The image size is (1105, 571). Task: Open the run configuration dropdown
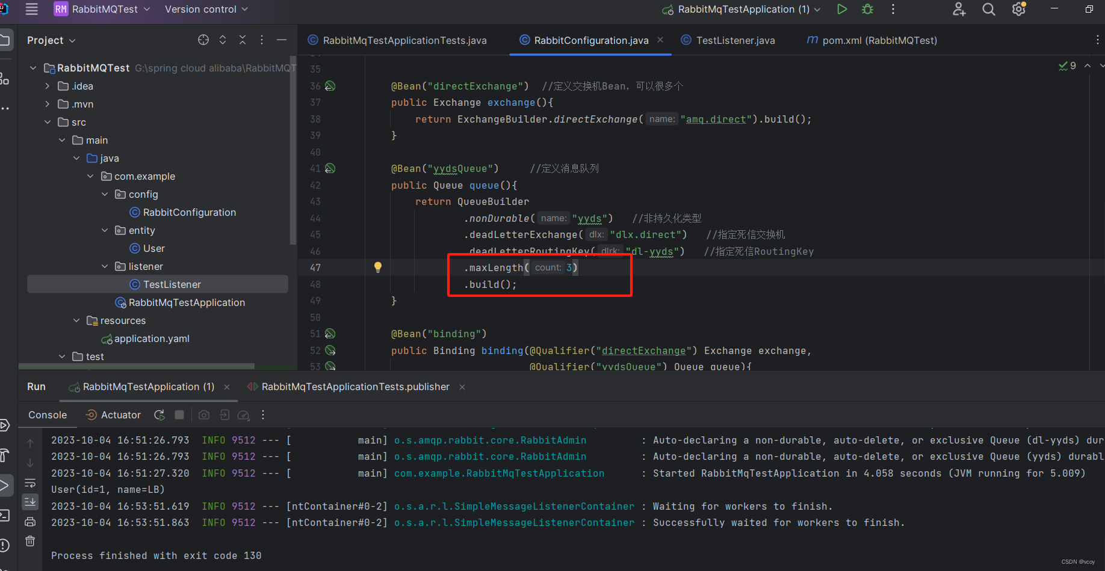pos(741,9)
